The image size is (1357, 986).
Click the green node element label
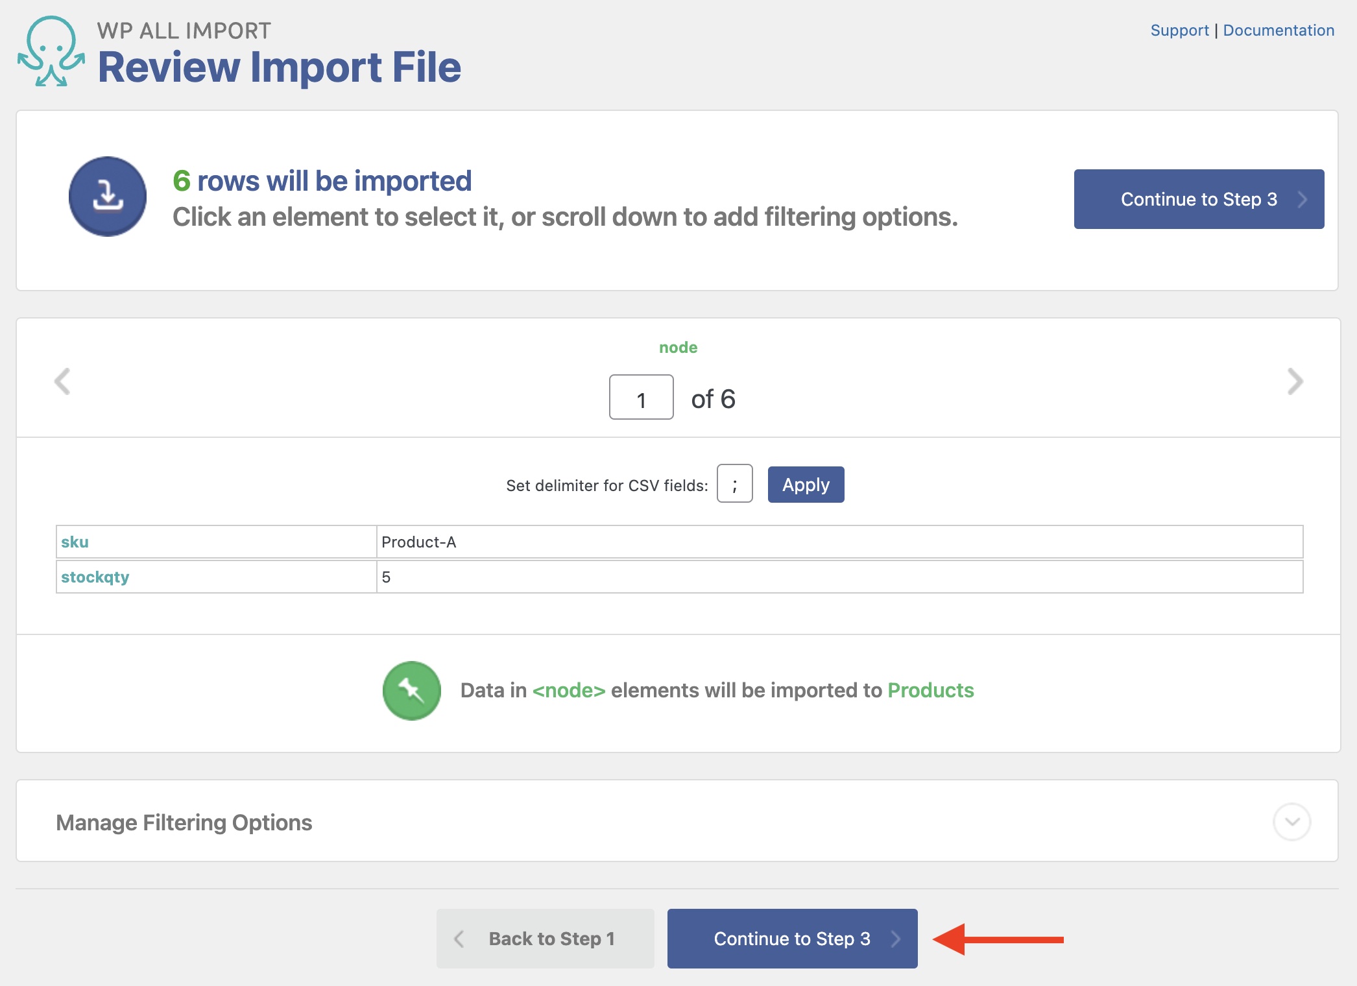click(x=678, y=347)
